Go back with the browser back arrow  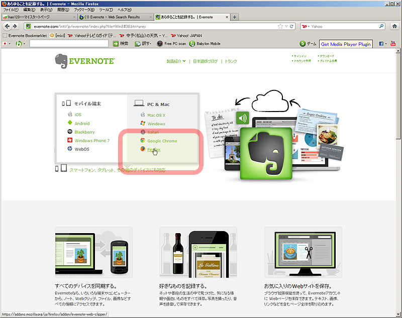[x=7, y=26]
